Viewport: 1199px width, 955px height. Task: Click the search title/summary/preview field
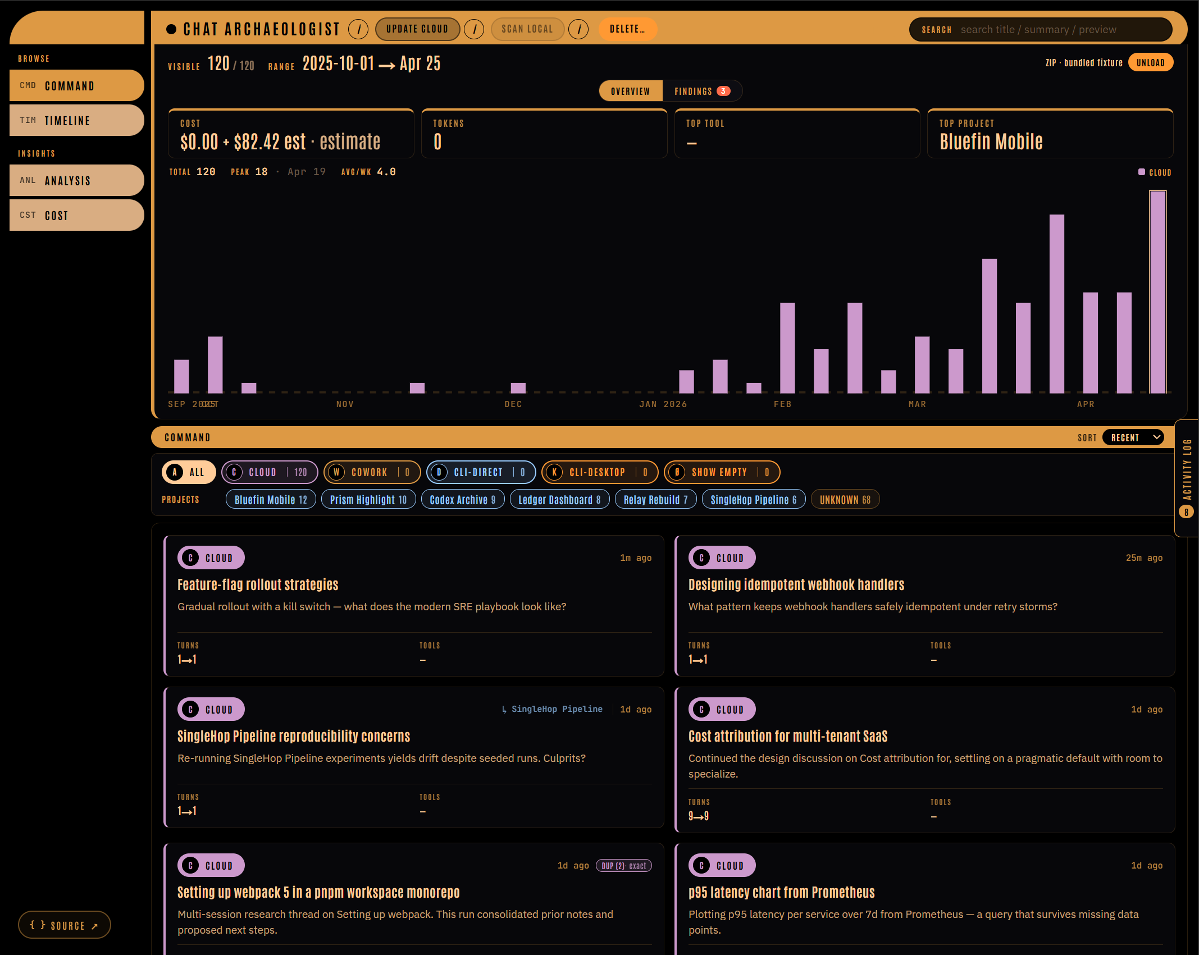[x=1063, y=29]
